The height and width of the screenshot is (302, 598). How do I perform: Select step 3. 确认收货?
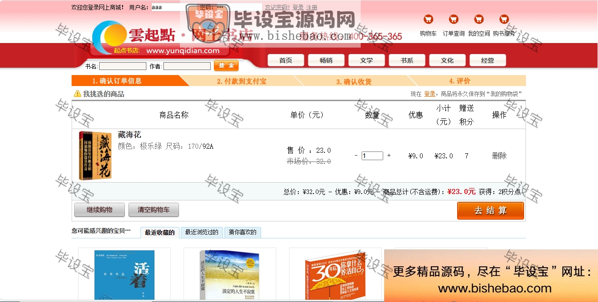click(354, 81)
